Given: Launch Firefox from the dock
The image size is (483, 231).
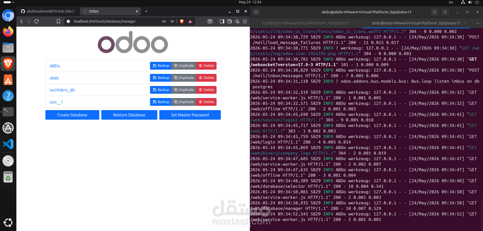Looking at the screenshot, I should [8, 31].
